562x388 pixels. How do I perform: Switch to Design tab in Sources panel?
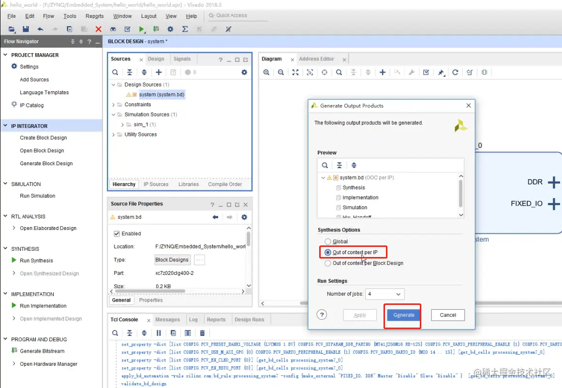(156, 59)
